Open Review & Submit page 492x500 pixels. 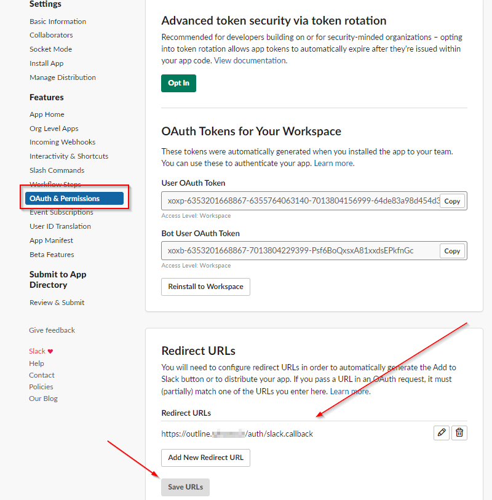pyautogui.click(x=57, y=303)
